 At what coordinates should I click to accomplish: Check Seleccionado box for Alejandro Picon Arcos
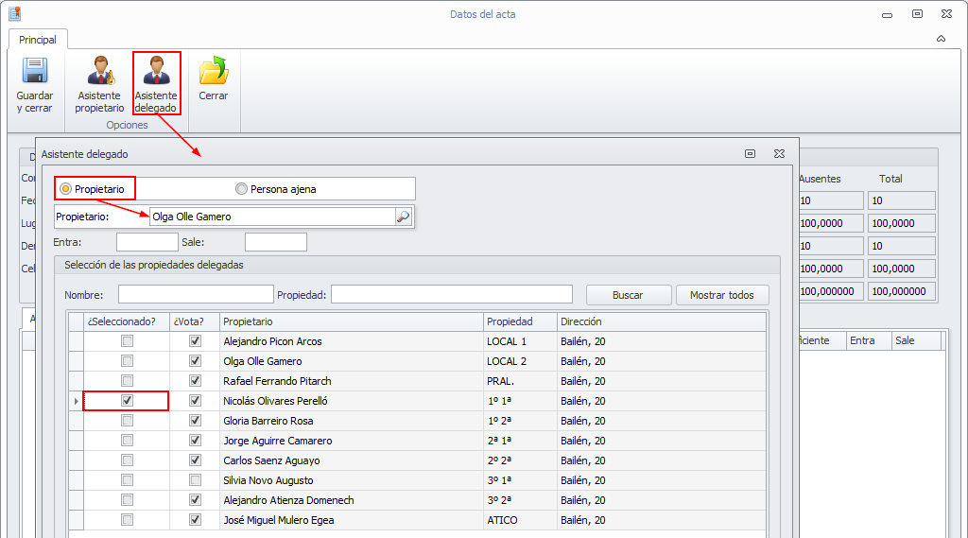pyautogui.click(x=127, y=341)
